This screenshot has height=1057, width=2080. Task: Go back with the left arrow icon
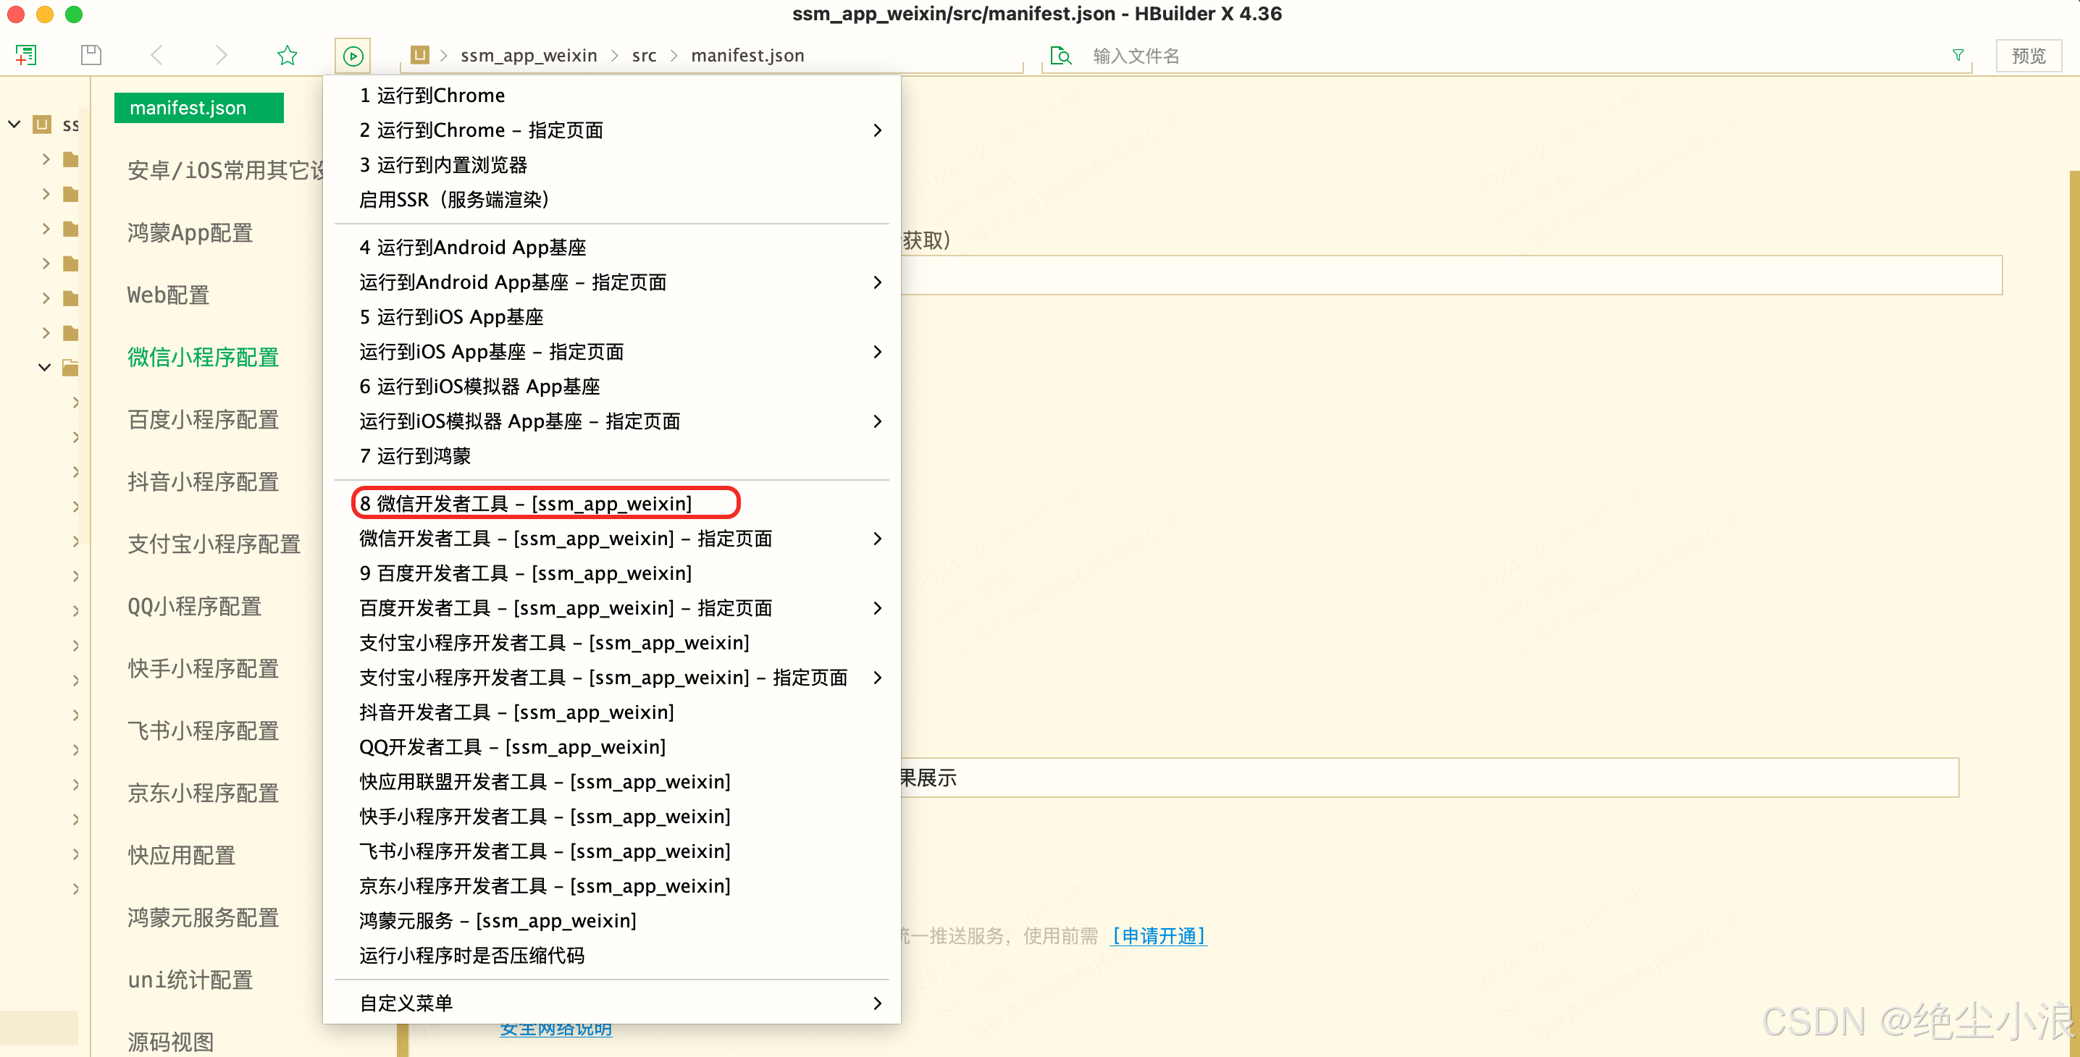[x=157, y=55]
